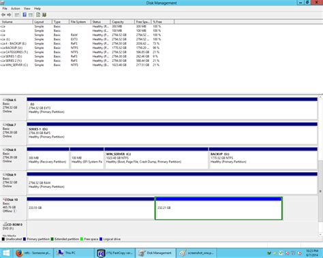Open the Action menu
The image size is (323, 258).
tap(16, 8)
